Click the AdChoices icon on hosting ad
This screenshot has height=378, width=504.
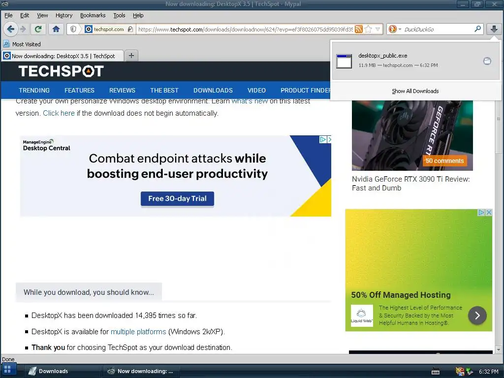(481, 213)
